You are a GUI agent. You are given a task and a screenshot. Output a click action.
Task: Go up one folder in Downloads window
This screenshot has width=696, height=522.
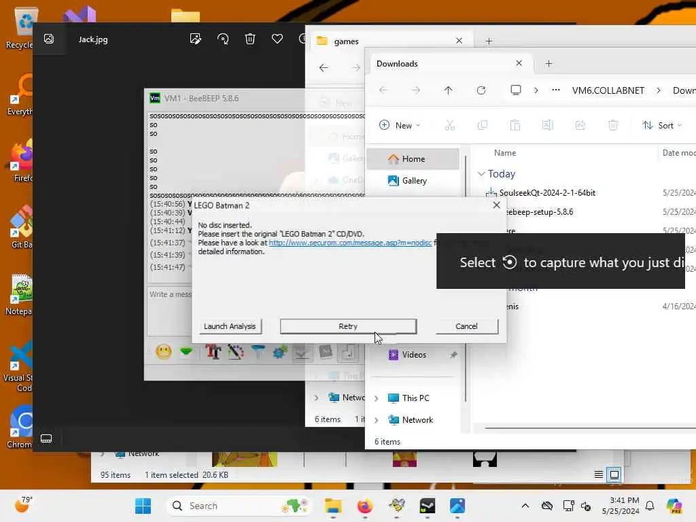coord(449,90)
